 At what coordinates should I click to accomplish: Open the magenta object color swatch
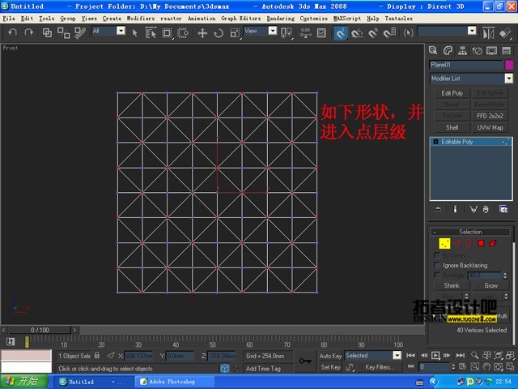pyautogui.click(x=509, y=65)
